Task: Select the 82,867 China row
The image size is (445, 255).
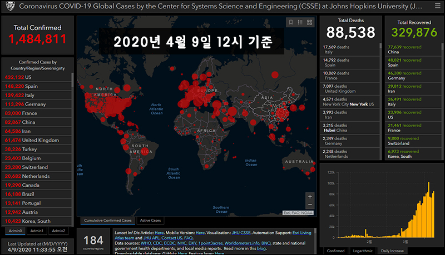Action: pos(37,122)
